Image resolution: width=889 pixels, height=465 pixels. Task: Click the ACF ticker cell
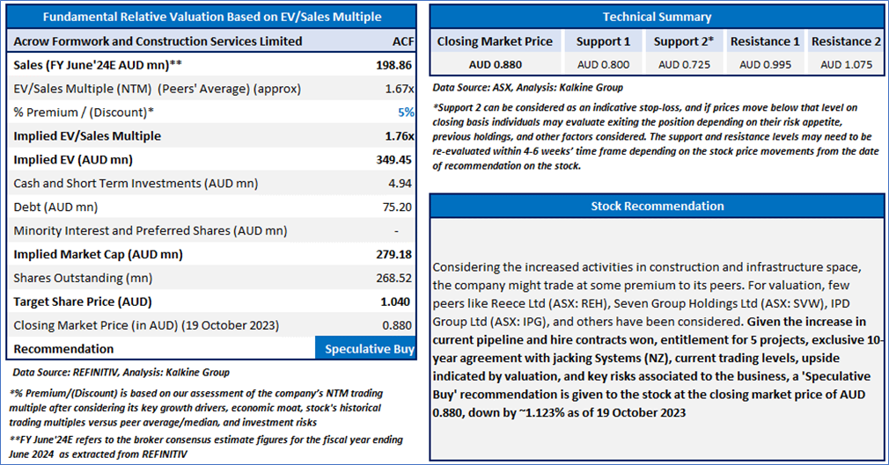click(403, 41)
